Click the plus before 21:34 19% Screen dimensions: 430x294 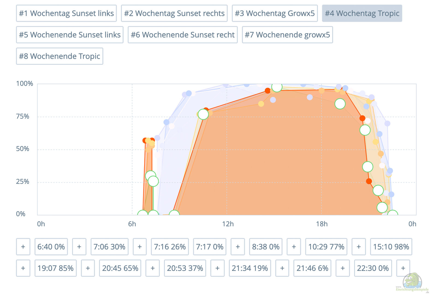click(217, 268)
